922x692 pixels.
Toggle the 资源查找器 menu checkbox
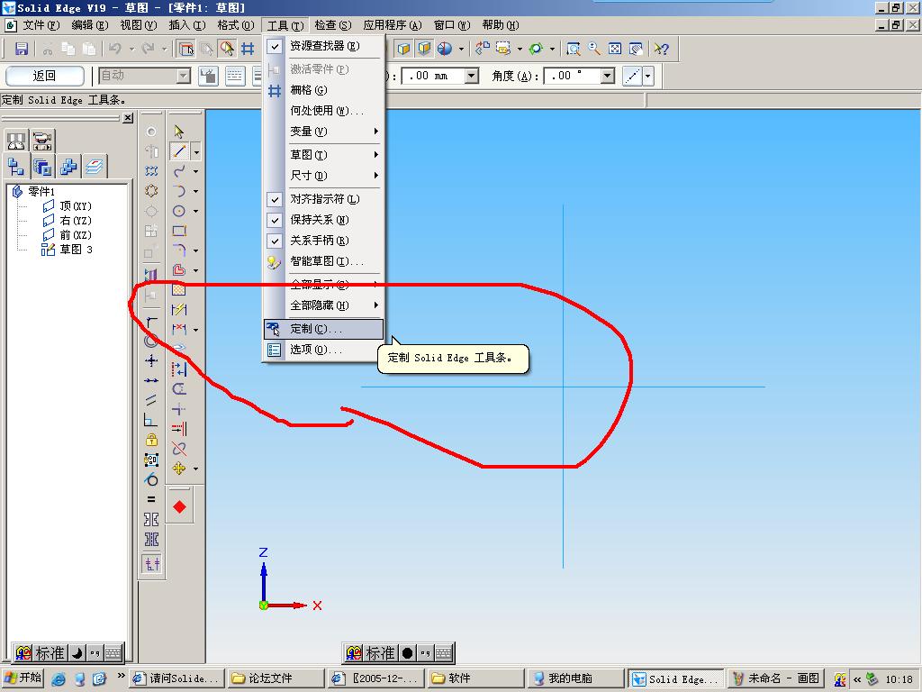tap(275, 46)
